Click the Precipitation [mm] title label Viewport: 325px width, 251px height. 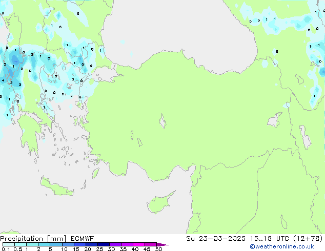click(x=33, y=238)
